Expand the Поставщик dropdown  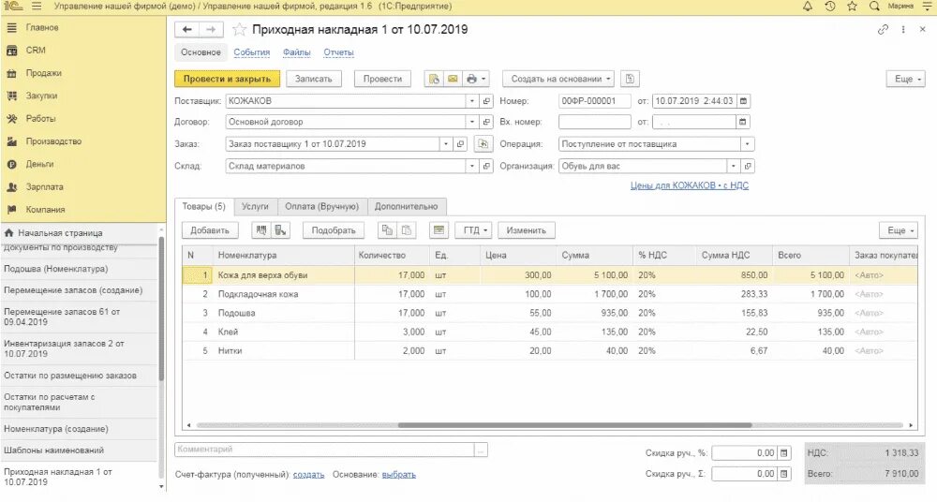(x=472, y=101)
